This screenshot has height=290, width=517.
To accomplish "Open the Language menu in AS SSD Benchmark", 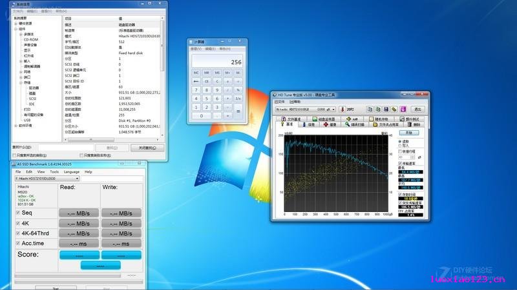I will pyautogui.click(x=72, y=171).
